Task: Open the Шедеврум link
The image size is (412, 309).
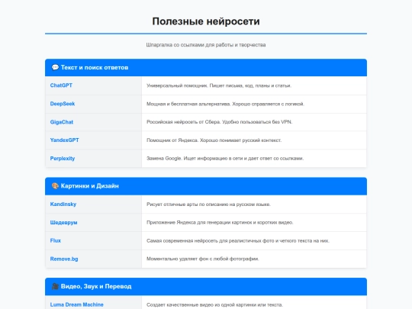Action: tap(63, 223)
